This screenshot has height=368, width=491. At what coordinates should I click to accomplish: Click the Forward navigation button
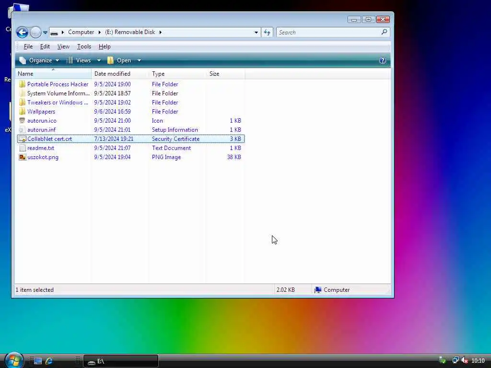[35, 32]
